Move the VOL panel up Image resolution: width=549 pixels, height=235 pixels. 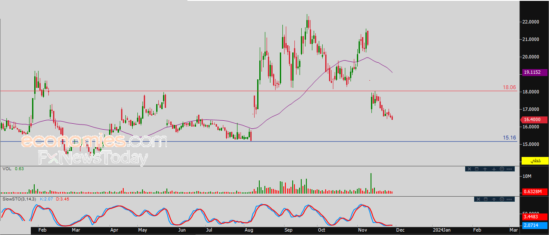click(x=485, y=169)
